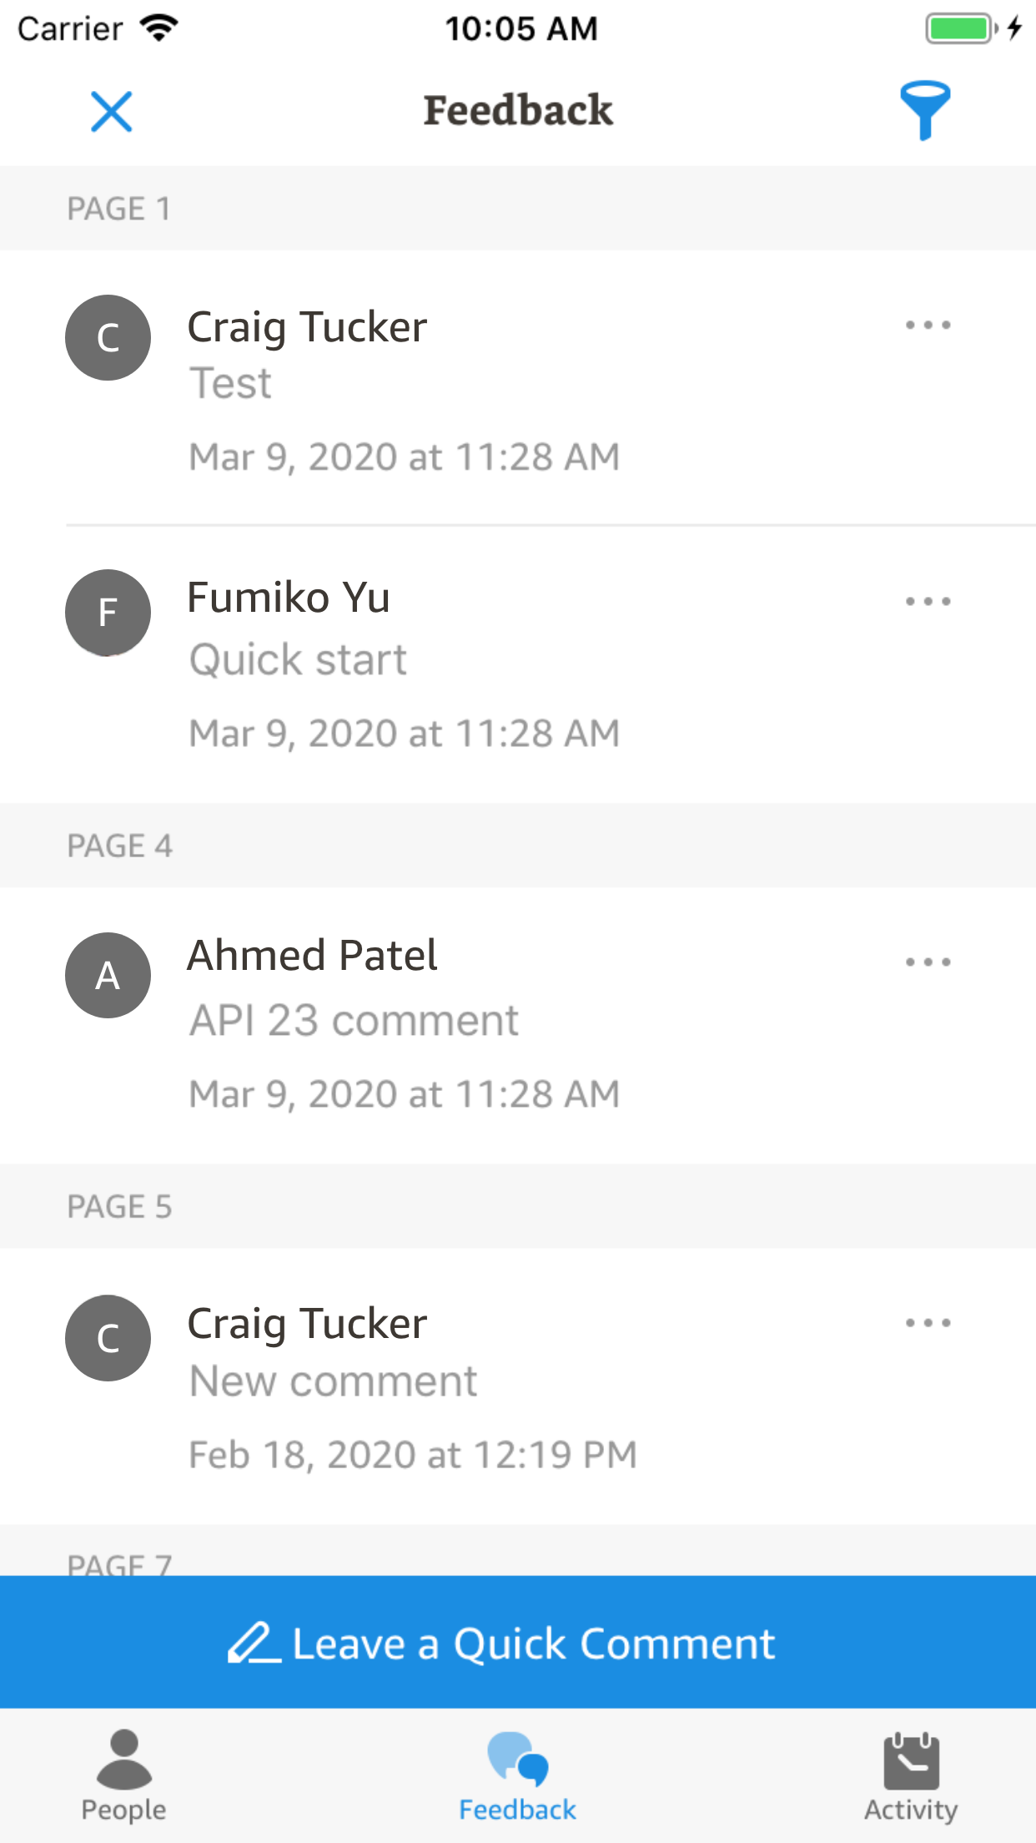Open the feedback filter funnel icon

[924, 110]
